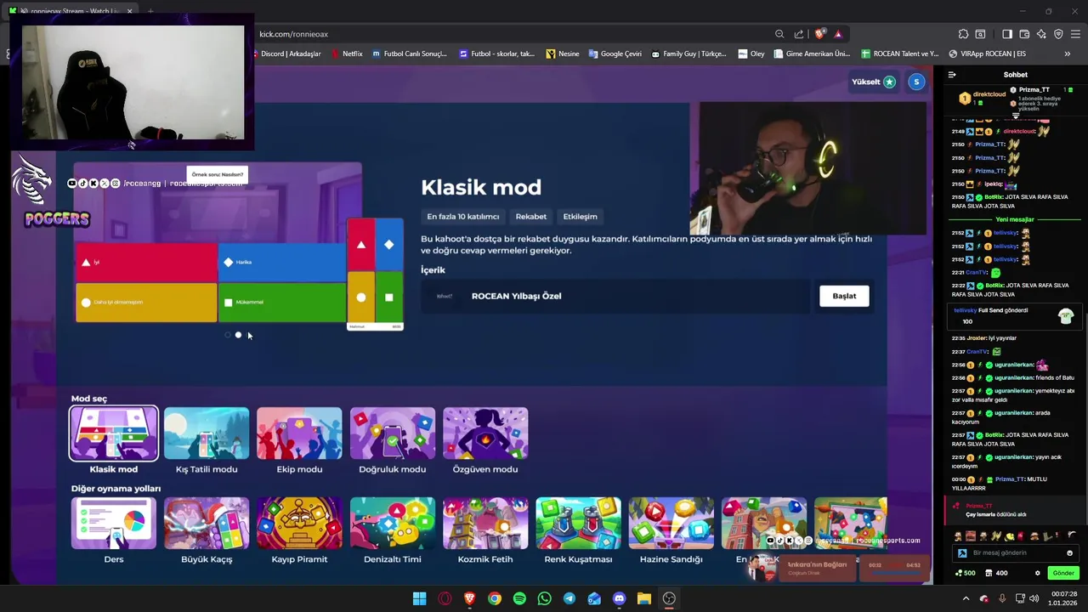Expand the bookmarks overflow chevron
Image resolution: width=1088 pixels, height=612 pixels.
1067,54
